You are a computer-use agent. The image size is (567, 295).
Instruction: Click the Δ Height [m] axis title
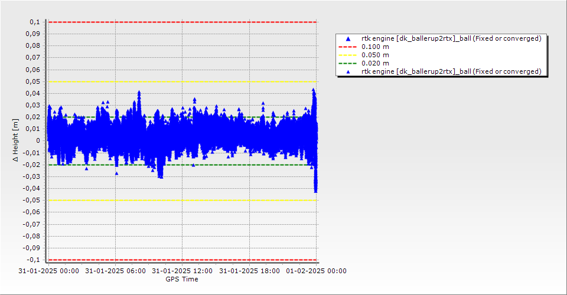pos(15,140)
